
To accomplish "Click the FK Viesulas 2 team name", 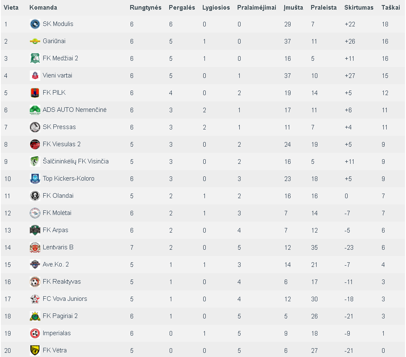I will point(62,144).
